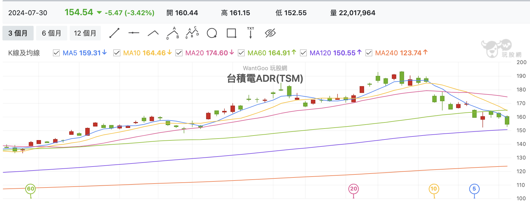Select the TXT text annotation tool
The height and width of the screenshot is (203, 530).
click(x=250, y=33)
